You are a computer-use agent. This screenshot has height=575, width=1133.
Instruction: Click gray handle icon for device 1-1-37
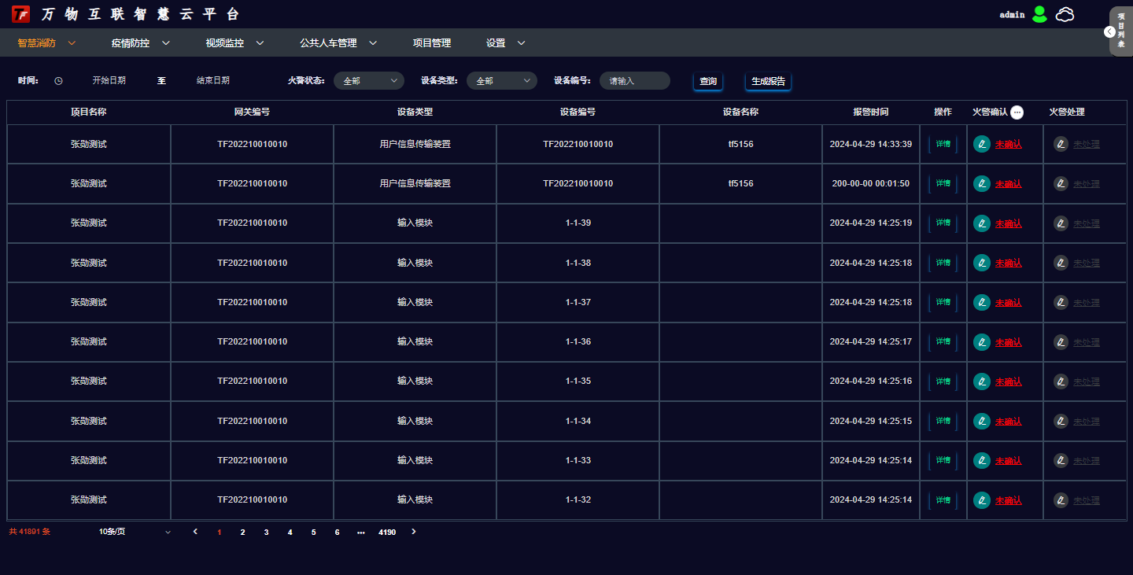(1061, 302)
